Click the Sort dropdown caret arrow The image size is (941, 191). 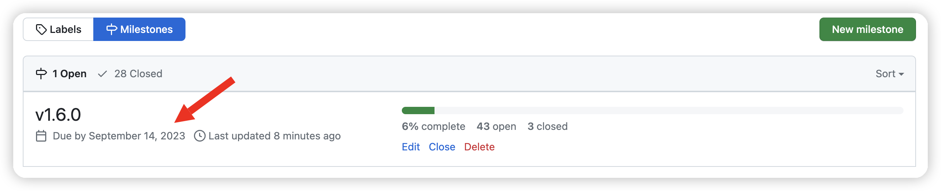pyautogui.click(x=901, y=74)
